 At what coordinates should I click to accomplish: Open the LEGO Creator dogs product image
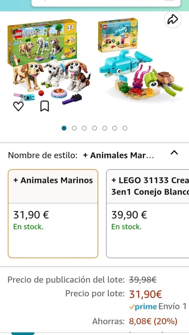pyautogui.click(x=50, y=62)
